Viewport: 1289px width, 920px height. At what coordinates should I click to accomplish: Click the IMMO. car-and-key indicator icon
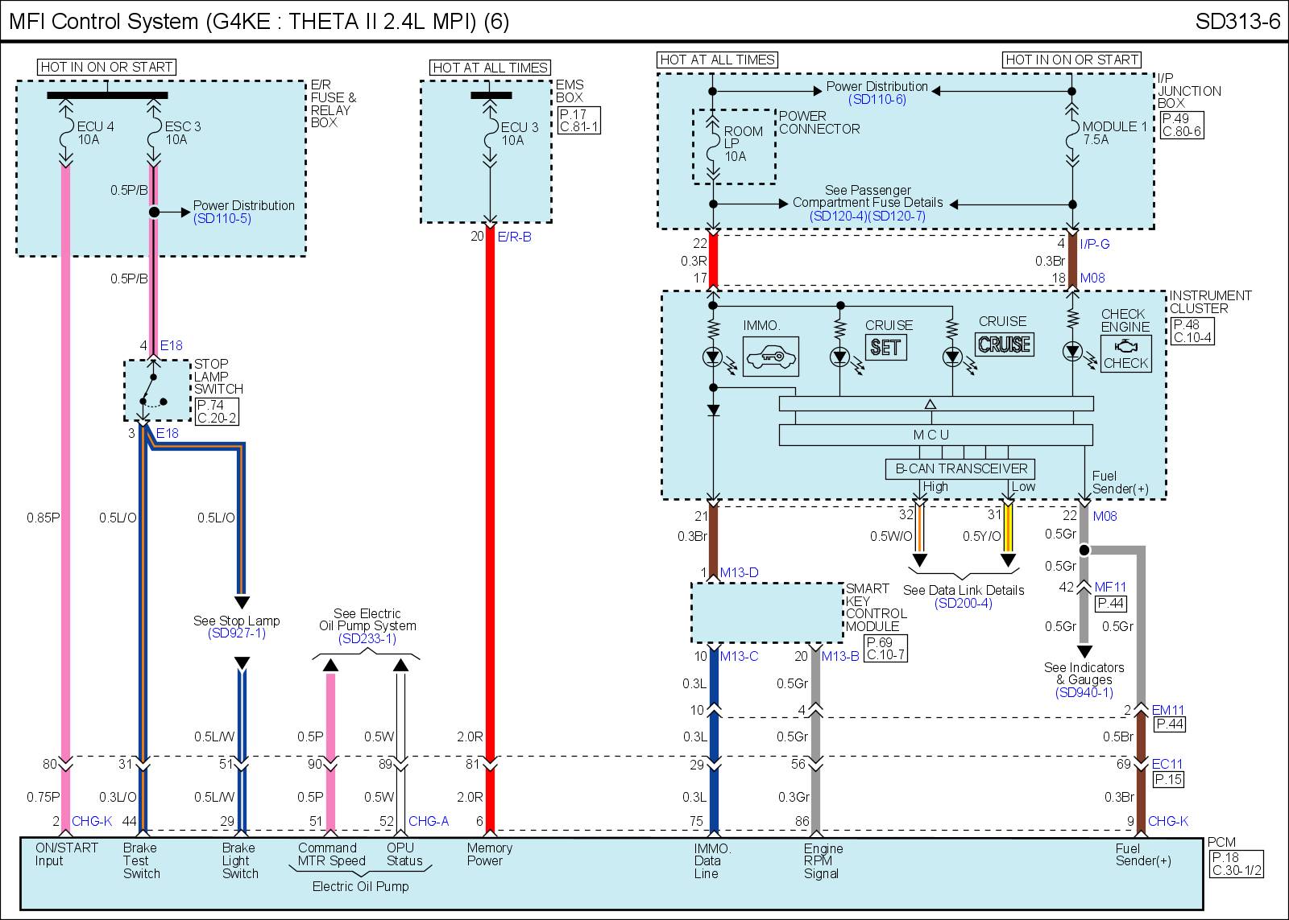(771, 357)
